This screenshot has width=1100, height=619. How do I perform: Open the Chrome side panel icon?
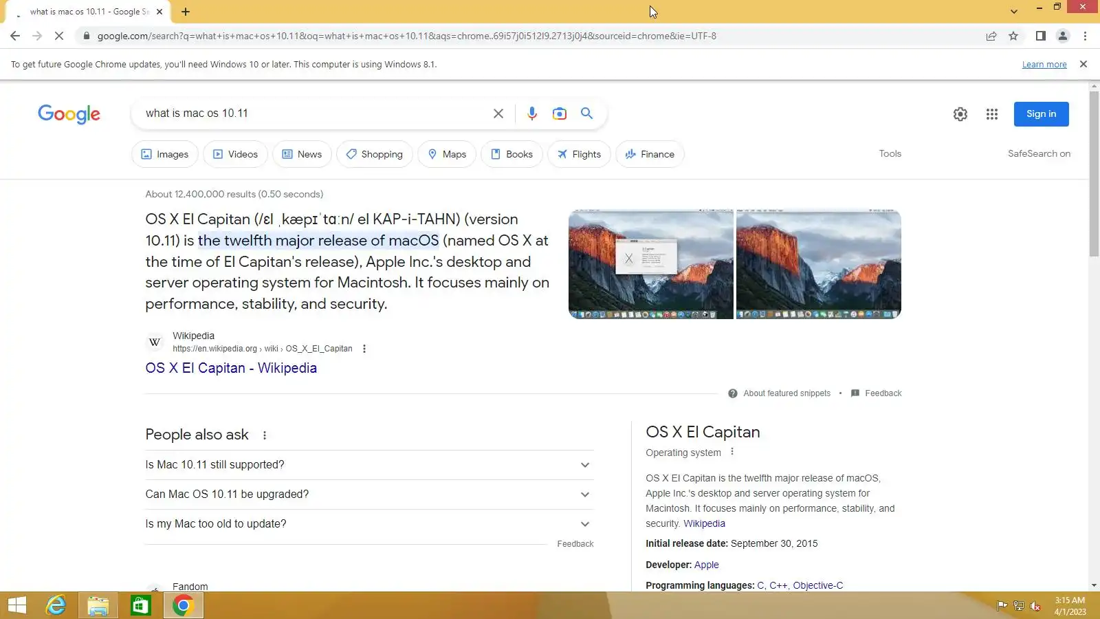1041,36
